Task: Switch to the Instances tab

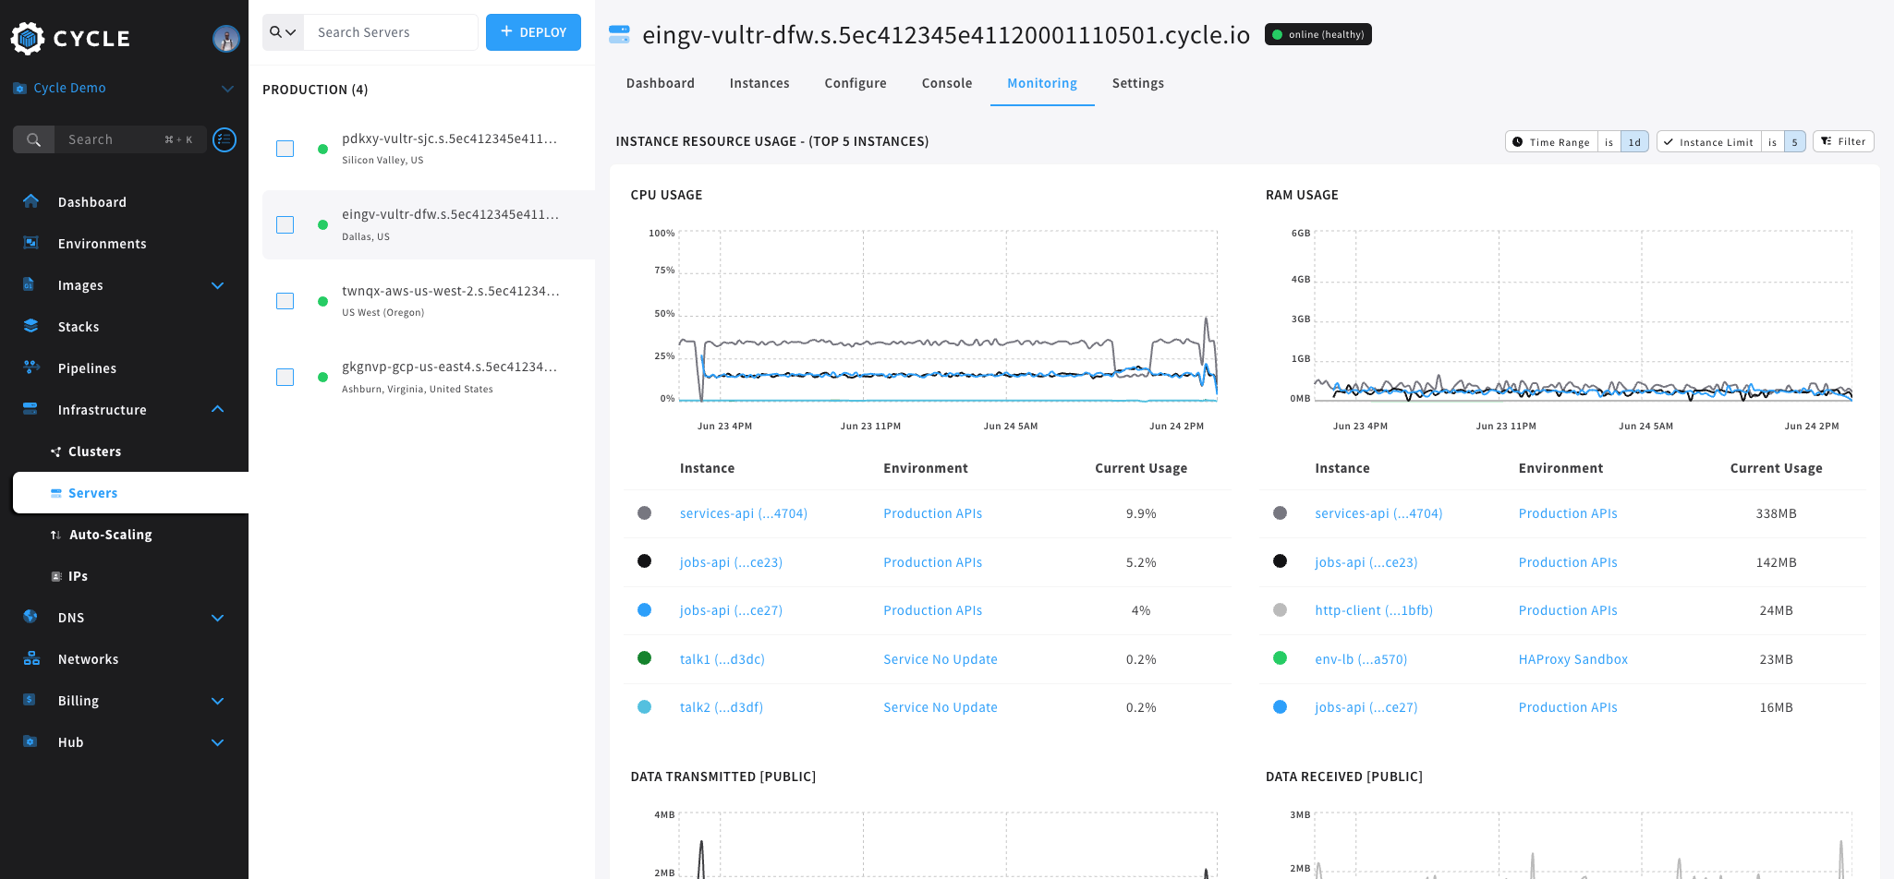Action: pyautogui.click(x=759, y=83)
